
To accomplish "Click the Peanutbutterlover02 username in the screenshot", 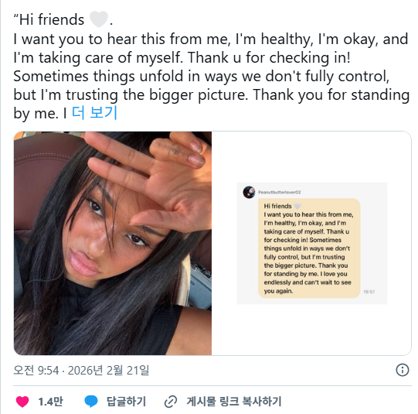I will tap(280, 192).
